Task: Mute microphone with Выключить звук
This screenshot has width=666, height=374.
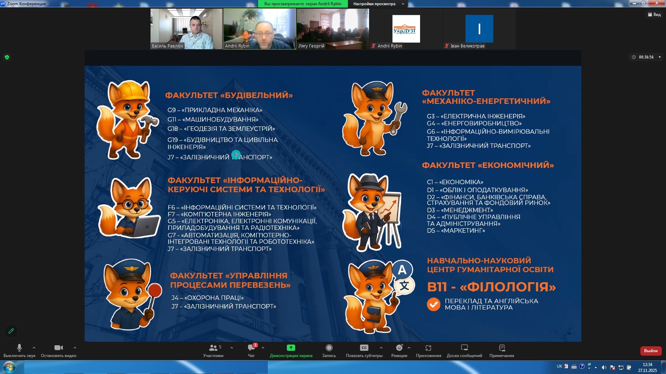Action: (19, 350)
